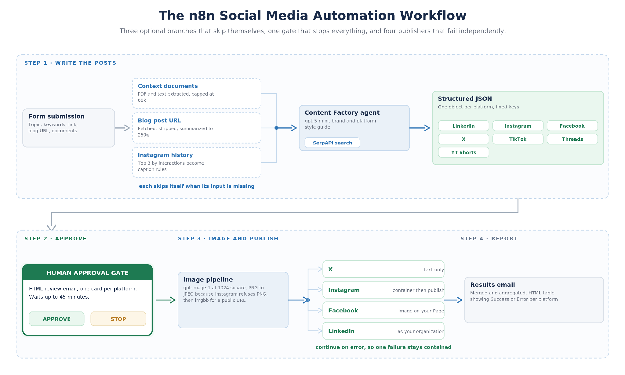Click 'each skips itself when its input is missing'
Screen dimensions: 625x375
click(197, 186)
